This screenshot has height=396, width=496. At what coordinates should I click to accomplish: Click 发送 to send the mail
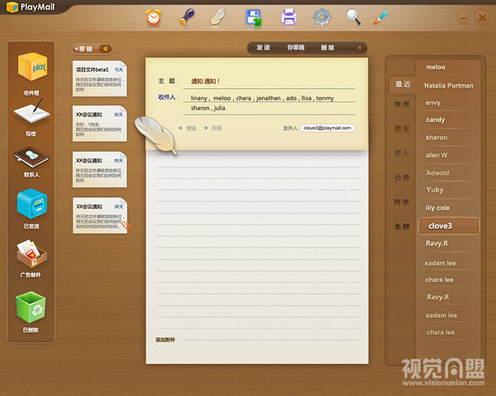point(263,48)
